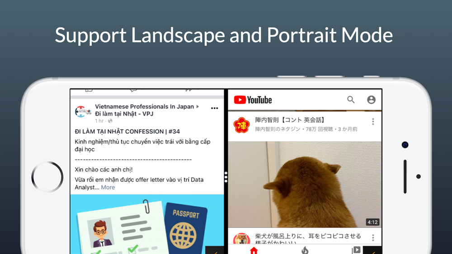452x254 pixels.
Task: Click the Shiba channel avatar thumbnail
Action: click(x=241, y=239)
